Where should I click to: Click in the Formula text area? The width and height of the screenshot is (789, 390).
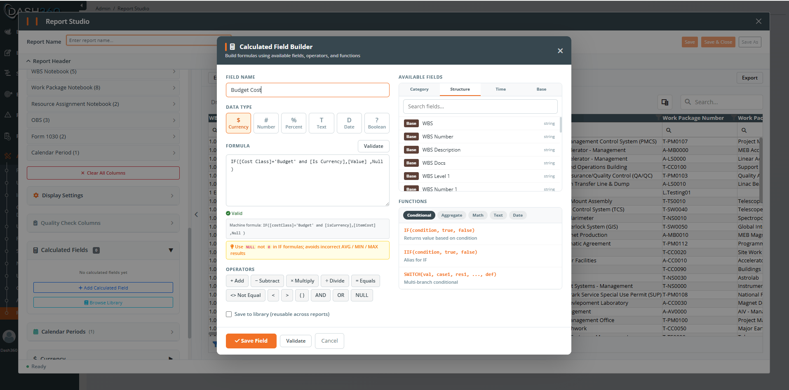pyautogui.click(x=308, y=180)
